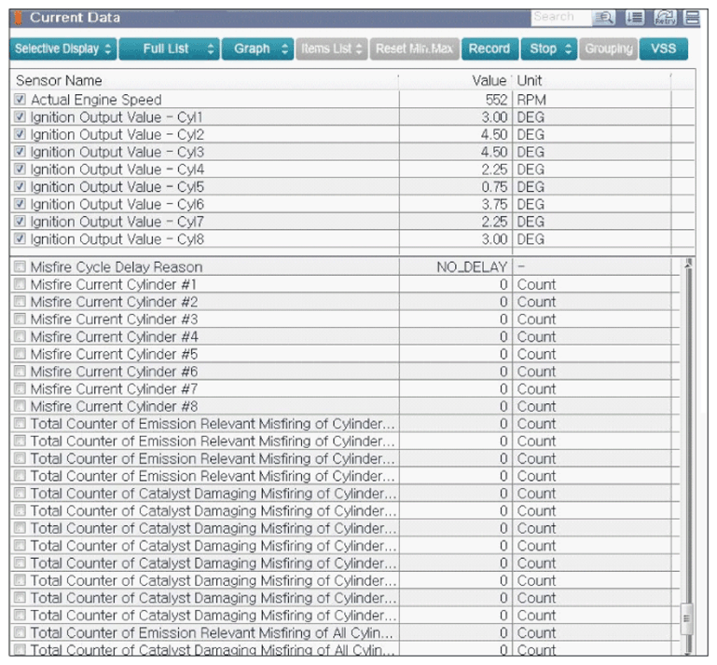717x665 pixels.
Task: Click the Record button
Action: (489, 48)
